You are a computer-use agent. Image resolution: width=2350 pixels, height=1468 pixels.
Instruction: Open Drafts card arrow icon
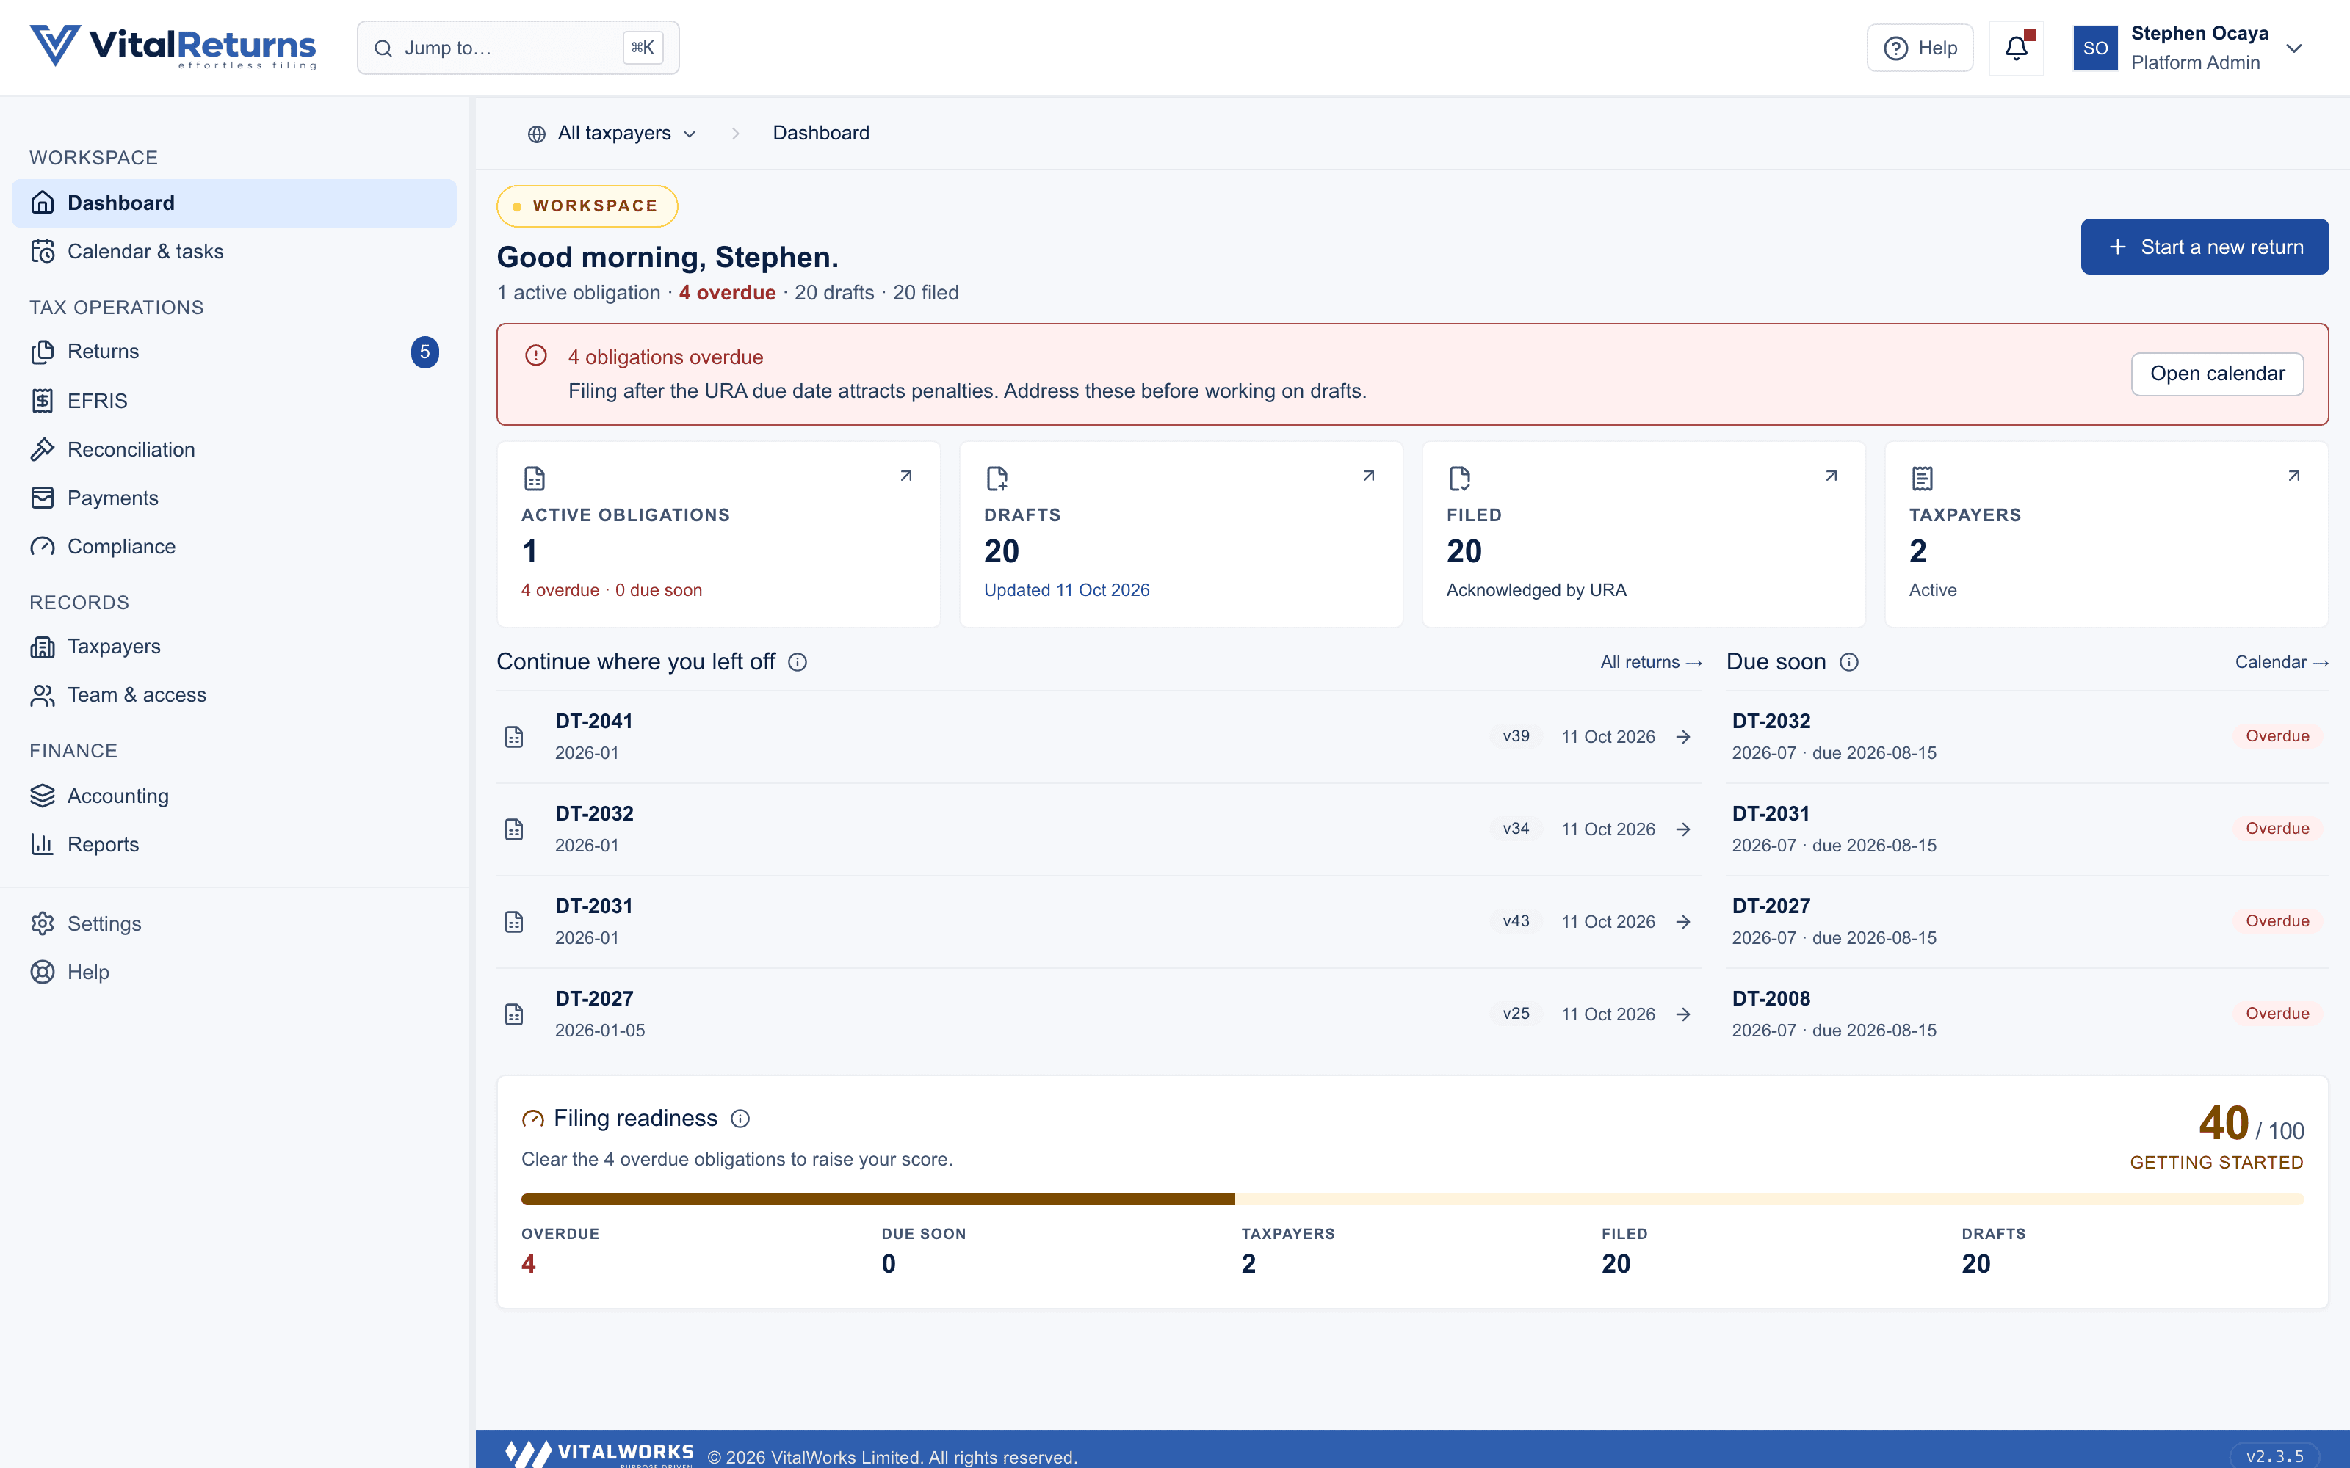coord(1368,476)
